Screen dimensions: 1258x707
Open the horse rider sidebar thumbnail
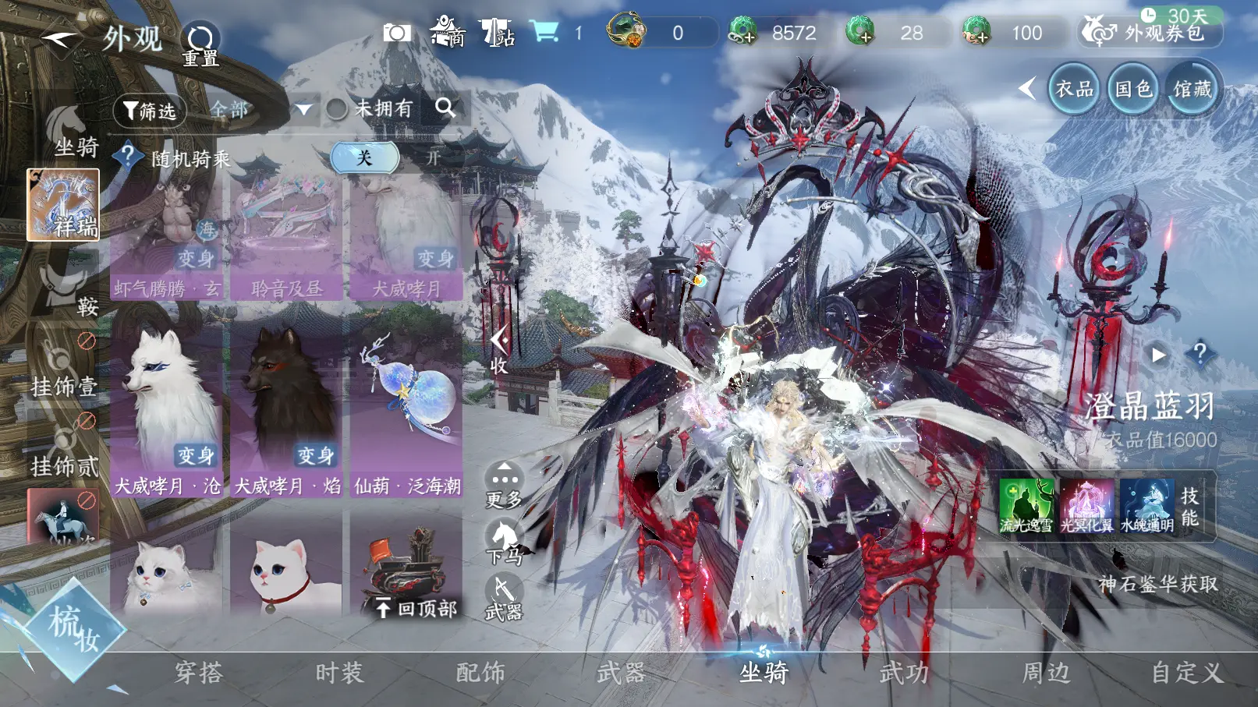pyautogui.click(x=64, y=516)
